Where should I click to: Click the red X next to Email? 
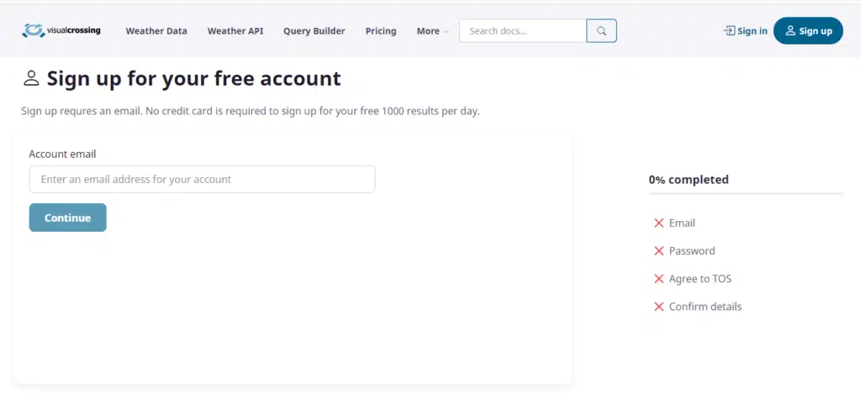(659, 223)
